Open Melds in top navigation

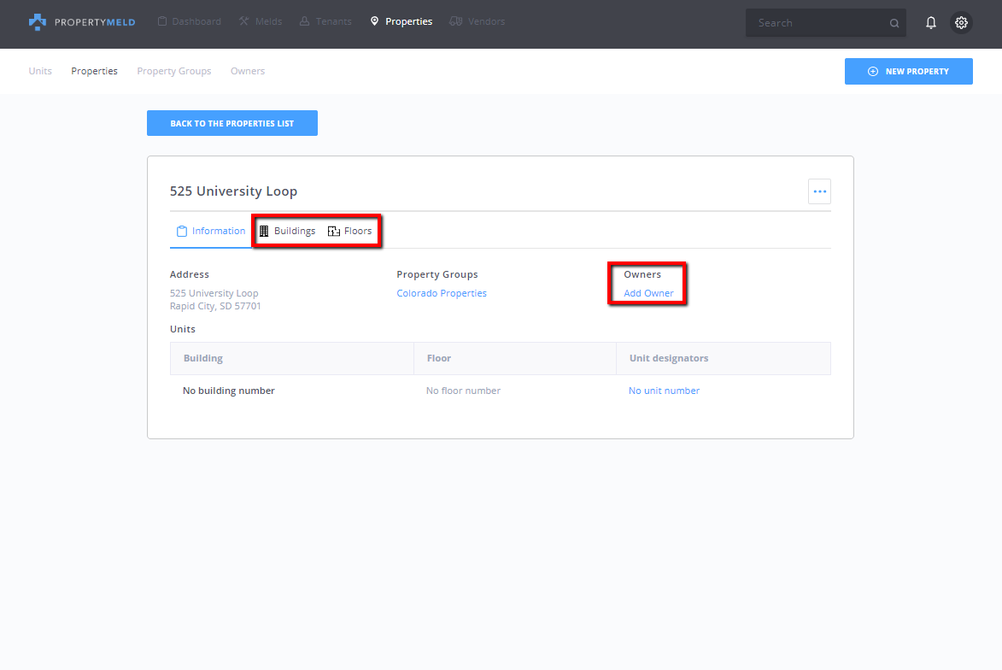pos(261,22)
